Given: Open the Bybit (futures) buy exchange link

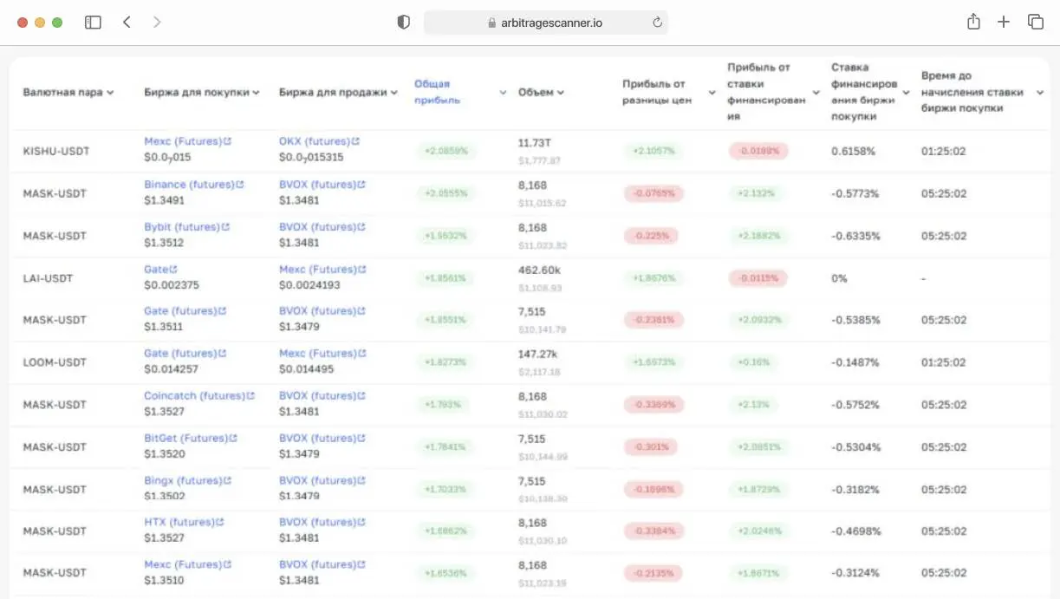Looking at the screenshot, I should coord(182,227).
